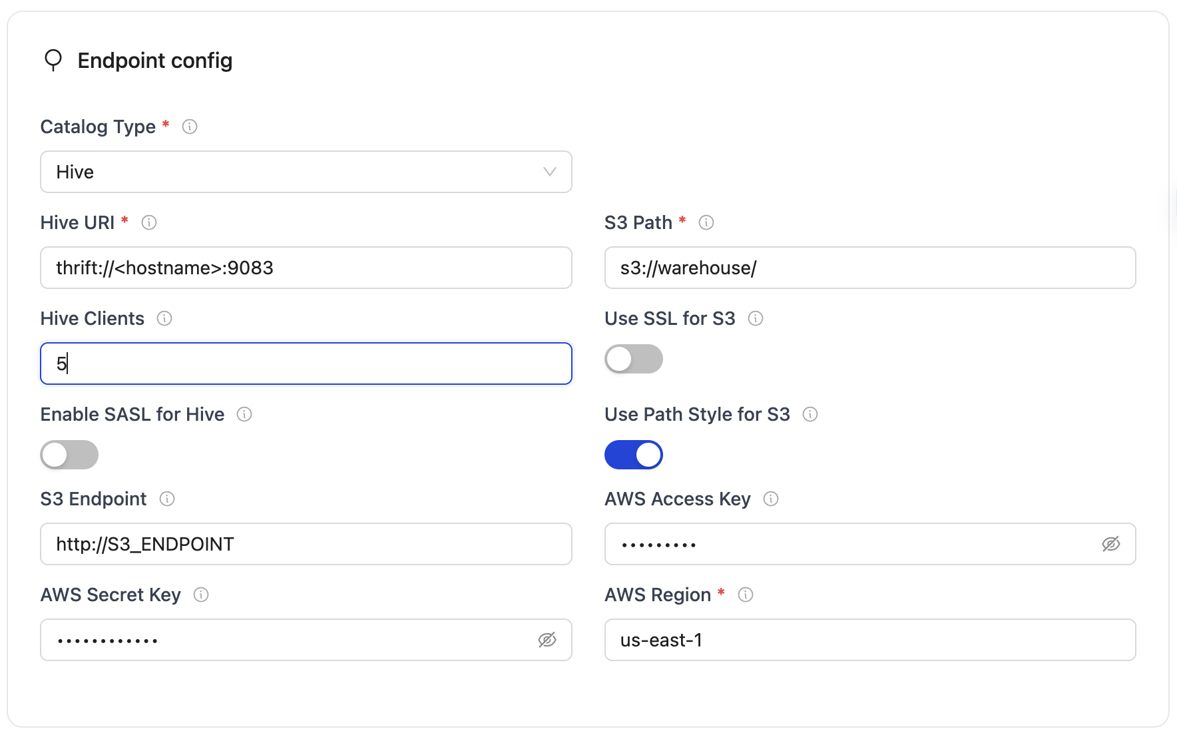This screenshot has height=747, width=1177.
Task: Reveal the AWS Access Key value
Action: pos(1112,544)
